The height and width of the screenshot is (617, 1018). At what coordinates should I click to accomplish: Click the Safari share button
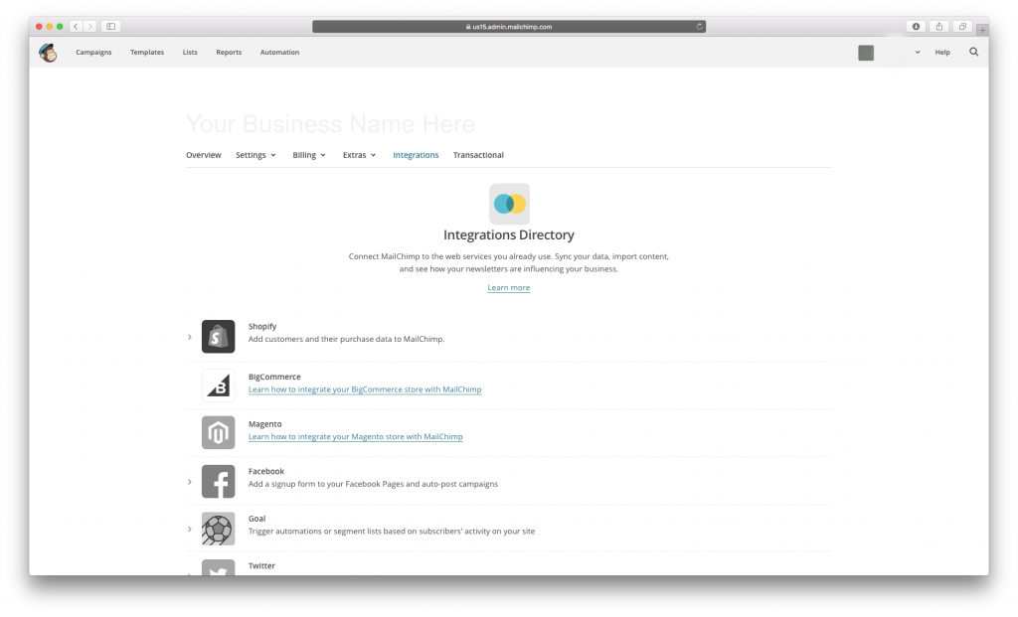[x=939, y=27]
